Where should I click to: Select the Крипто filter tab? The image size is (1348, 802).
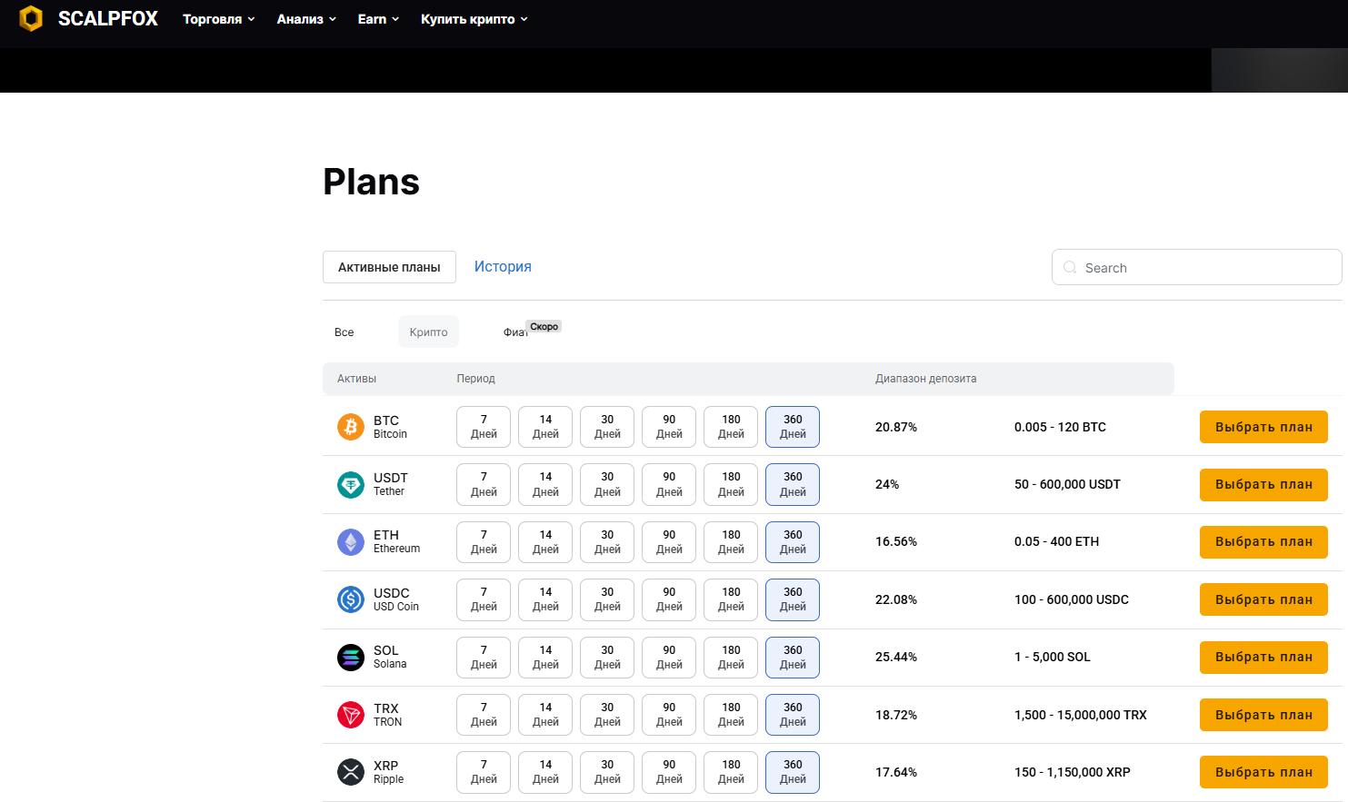coord(428,332)
